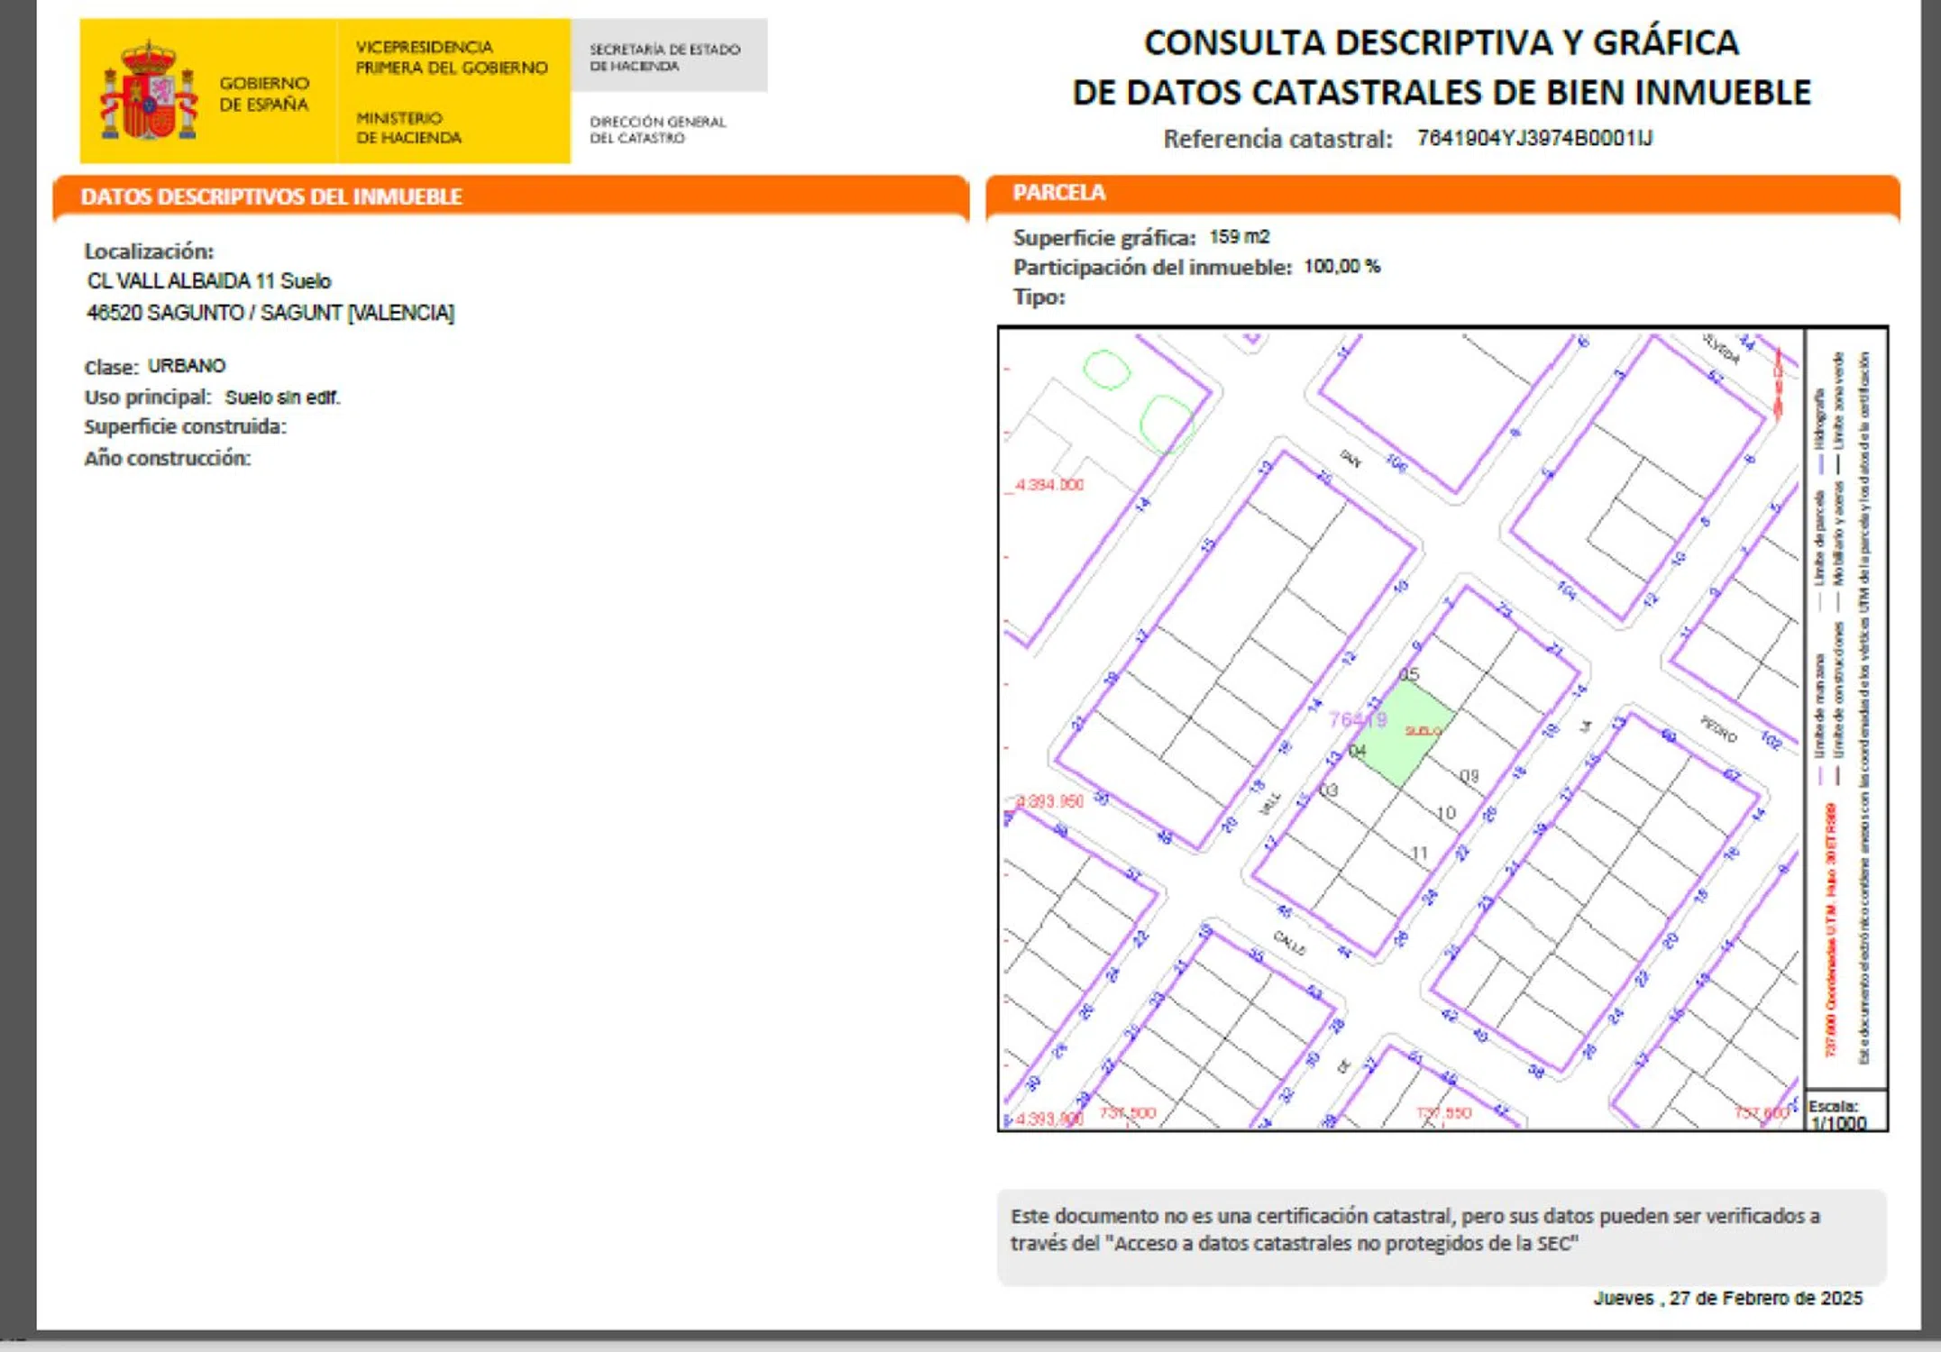Viewport: 1941px width, 1352px height.
Task: Click the Secretaría de Estado de Hacienda box
Action: pos(667,57)
